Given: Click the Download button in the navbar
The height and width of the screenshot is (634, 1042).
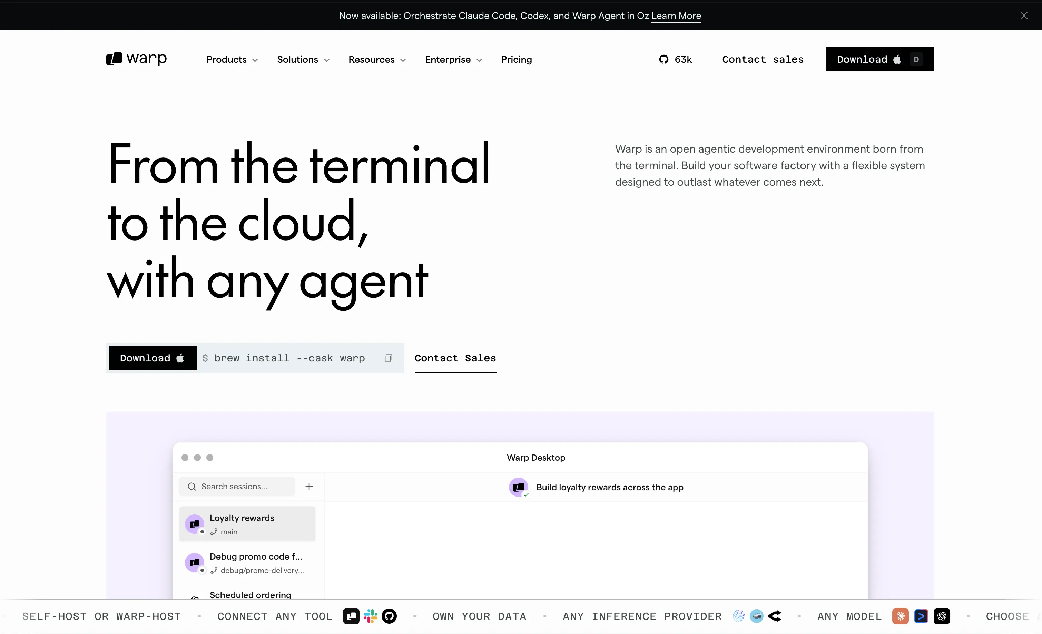Looking at the screenshot, I should (x=879, y=59).
